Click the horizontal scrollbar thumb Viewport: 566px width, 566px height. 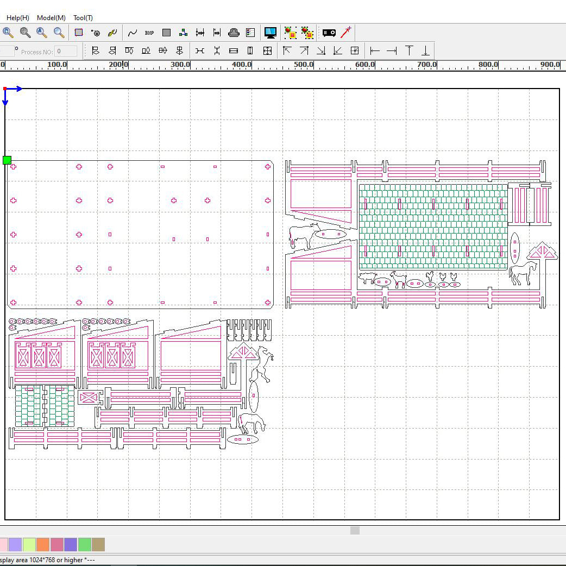click(355, 531)
